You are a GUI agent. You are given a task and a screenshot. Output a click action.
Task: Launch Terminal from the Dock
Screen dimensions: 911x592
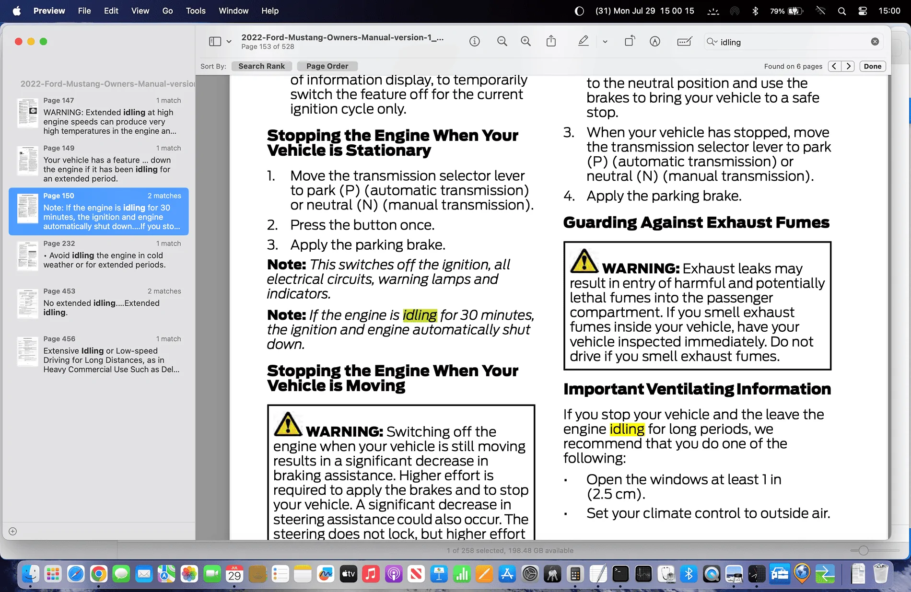[620, 574]
